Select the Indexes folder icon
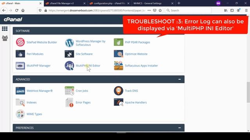Screen dimensions: 250x140 click(x=20, y=102)
